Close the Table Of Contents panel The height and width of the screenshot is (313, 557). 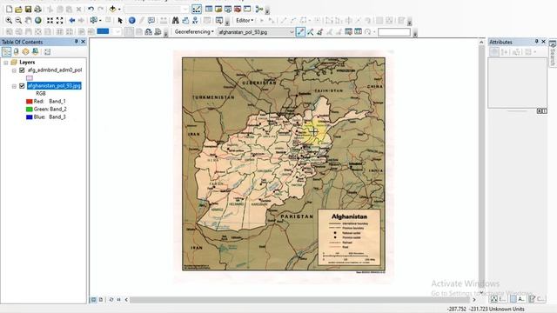84,42
